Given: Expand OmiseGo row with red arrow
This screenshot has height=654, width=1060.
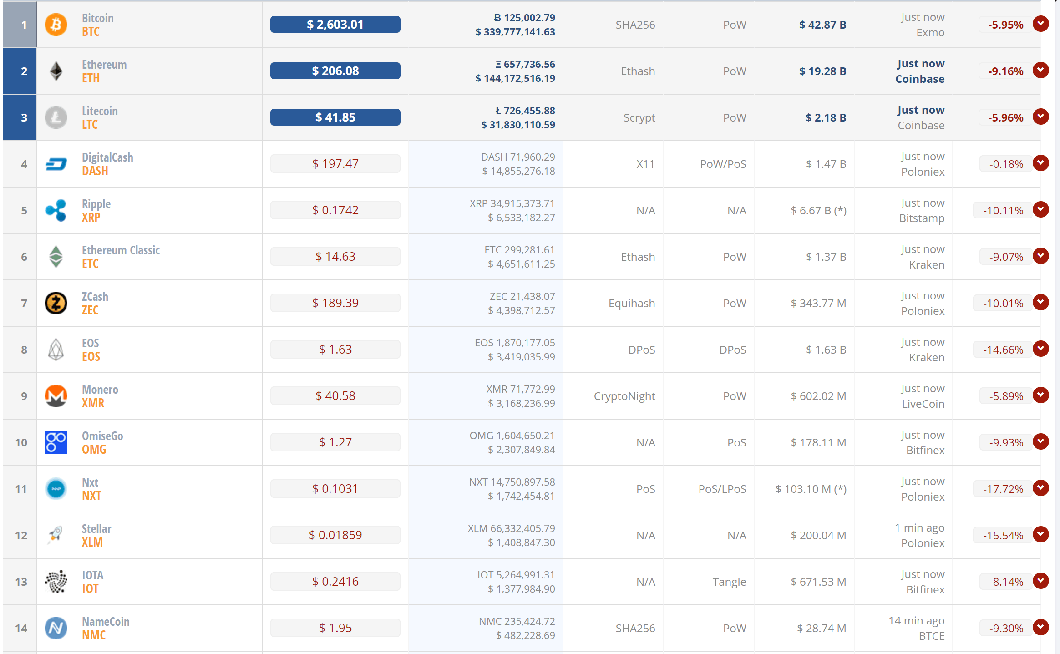Looking at the screenshot, I should [1041, 441].
